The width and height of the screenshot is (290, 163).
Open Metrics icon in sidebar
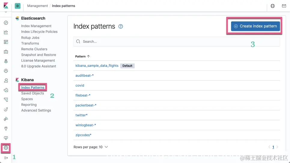click(6, 81)
